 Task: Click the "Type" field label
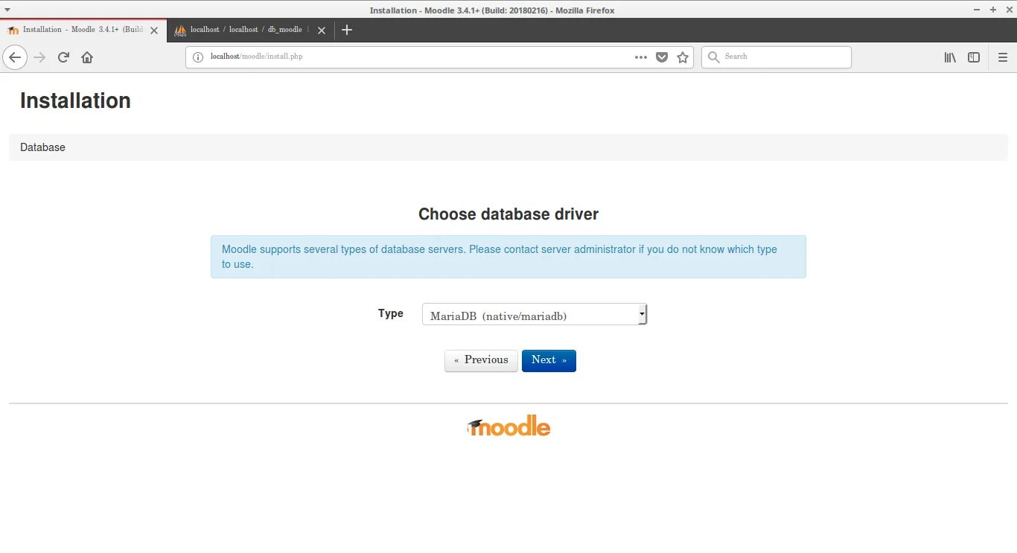pos(391,313)
